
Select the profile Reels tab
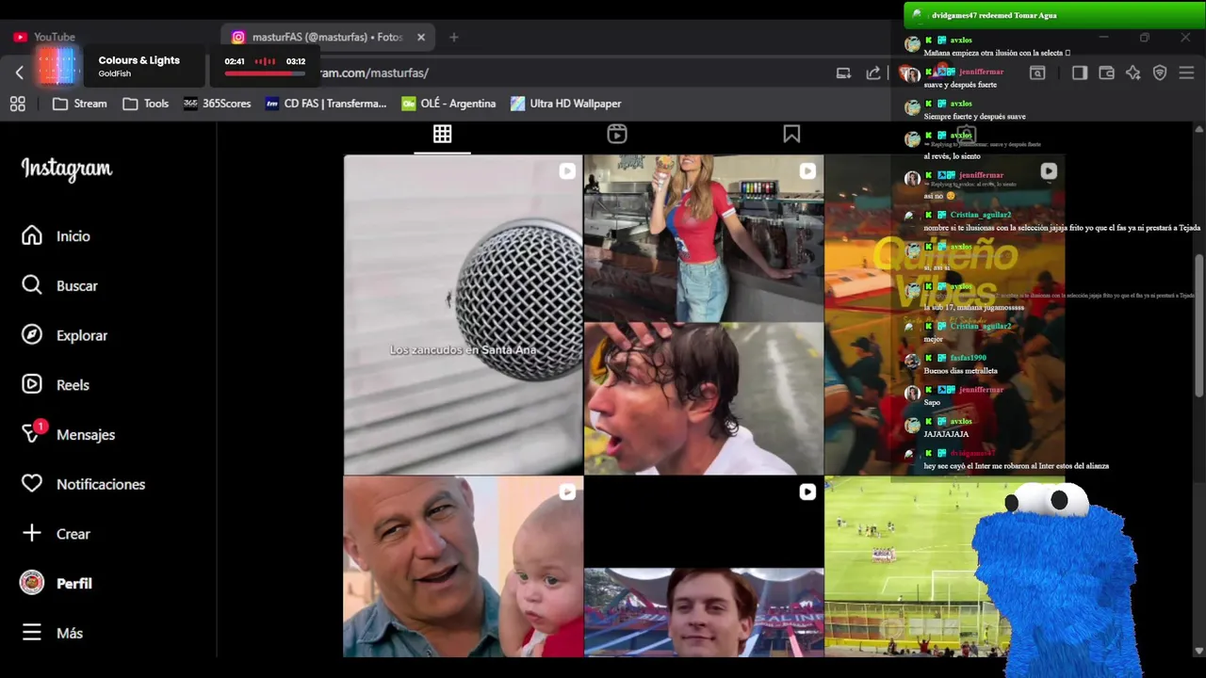617,134
